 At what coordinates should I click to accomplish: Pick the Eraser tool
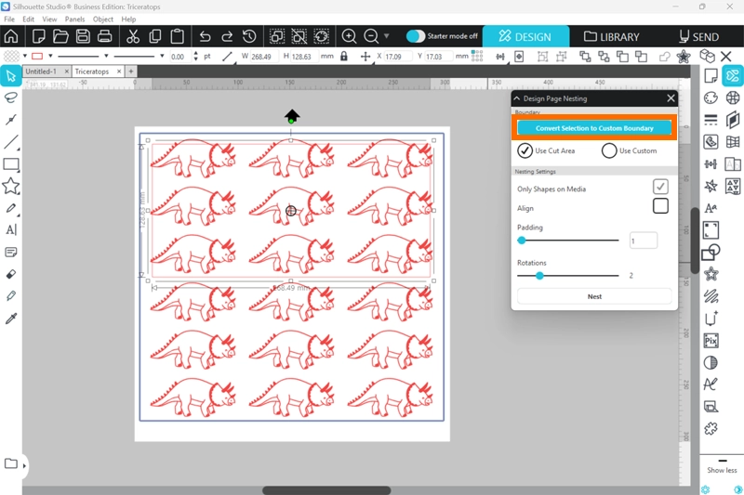point(11,274)
